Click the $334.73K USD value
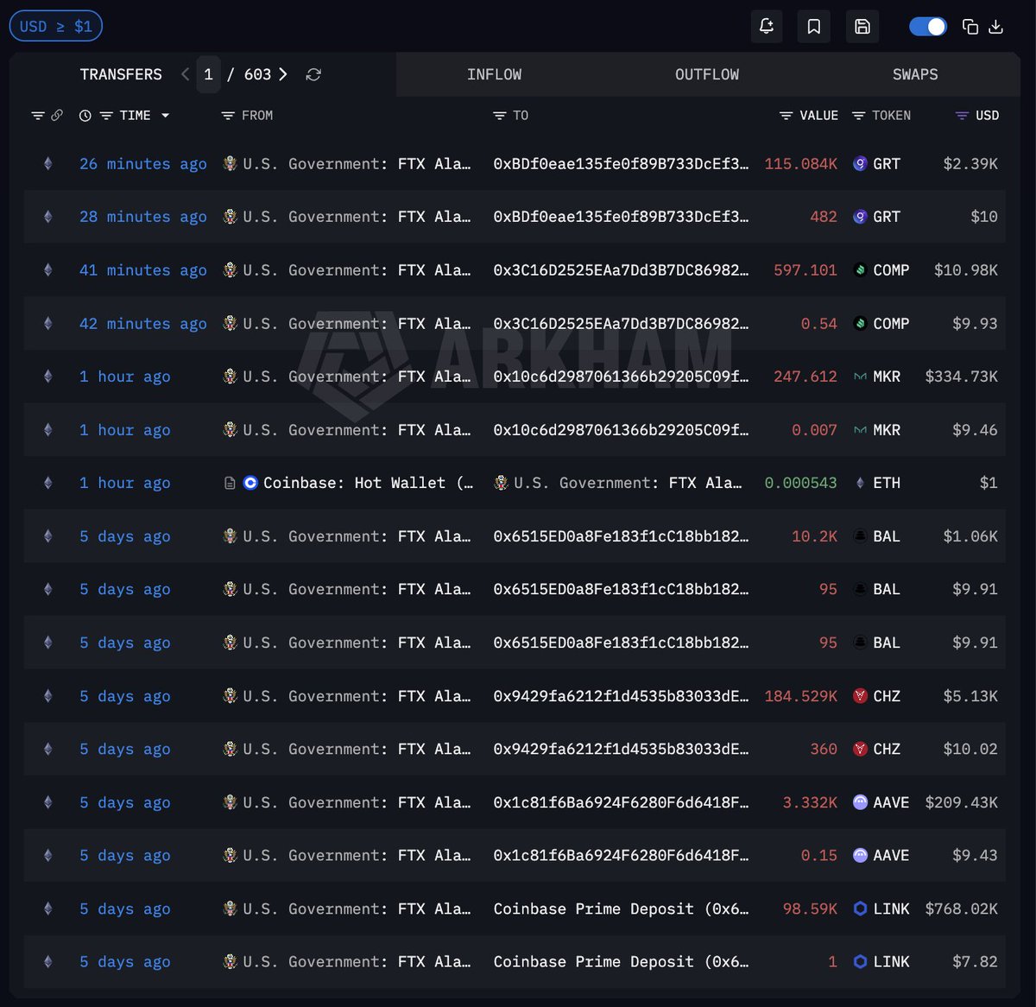1036x1007 pixels. pyautogui.click(x=961, y=377)
